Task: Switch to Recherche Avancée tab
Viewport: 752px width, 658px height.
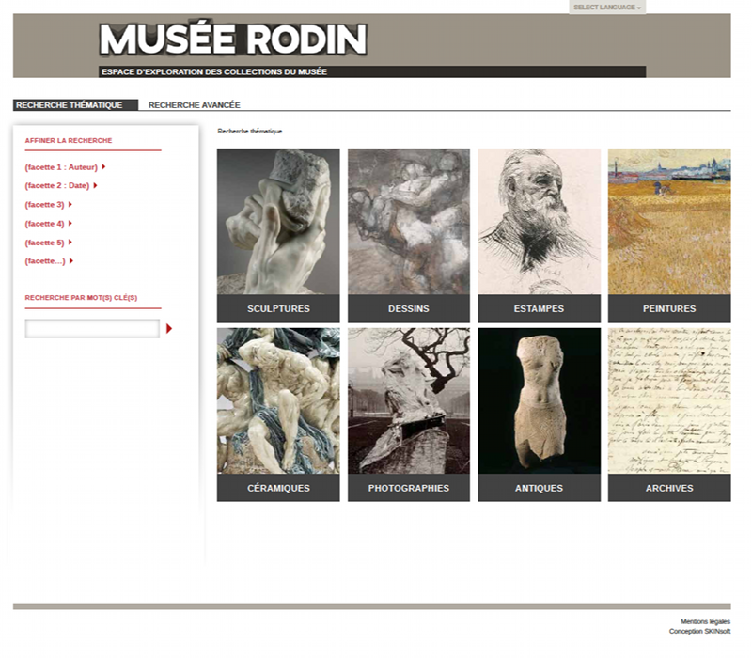Action: coord(195,105)
